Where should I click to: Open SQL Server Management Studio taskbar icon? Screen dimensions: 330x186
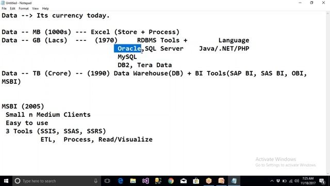[x=158, y=181]
